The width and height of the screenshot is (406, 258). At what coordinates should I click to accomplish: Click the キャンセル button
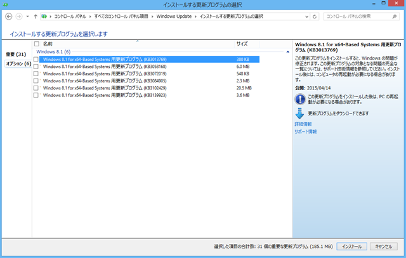pyautogui.click(x=383, y=247)
